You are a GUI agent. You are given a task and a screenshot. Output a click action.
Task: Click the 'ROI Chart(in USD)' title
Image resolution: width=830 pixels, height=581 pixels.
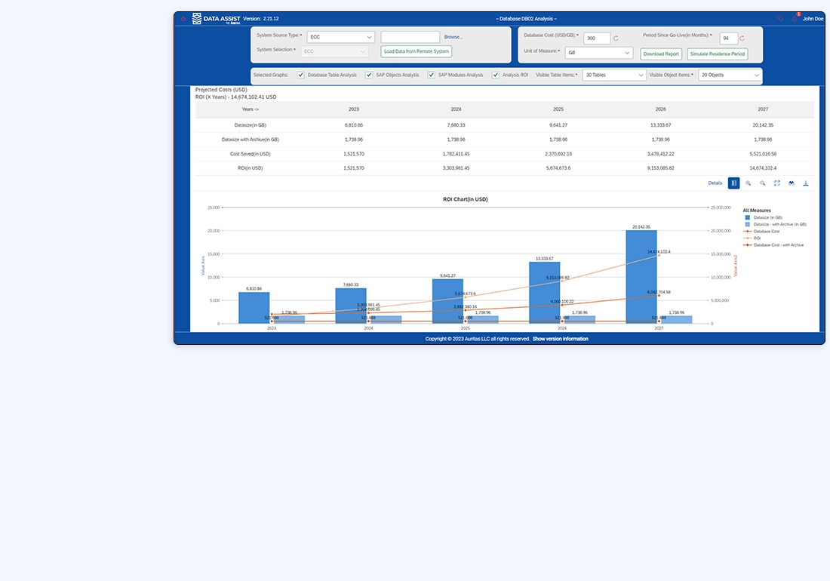tap(466, 199)
